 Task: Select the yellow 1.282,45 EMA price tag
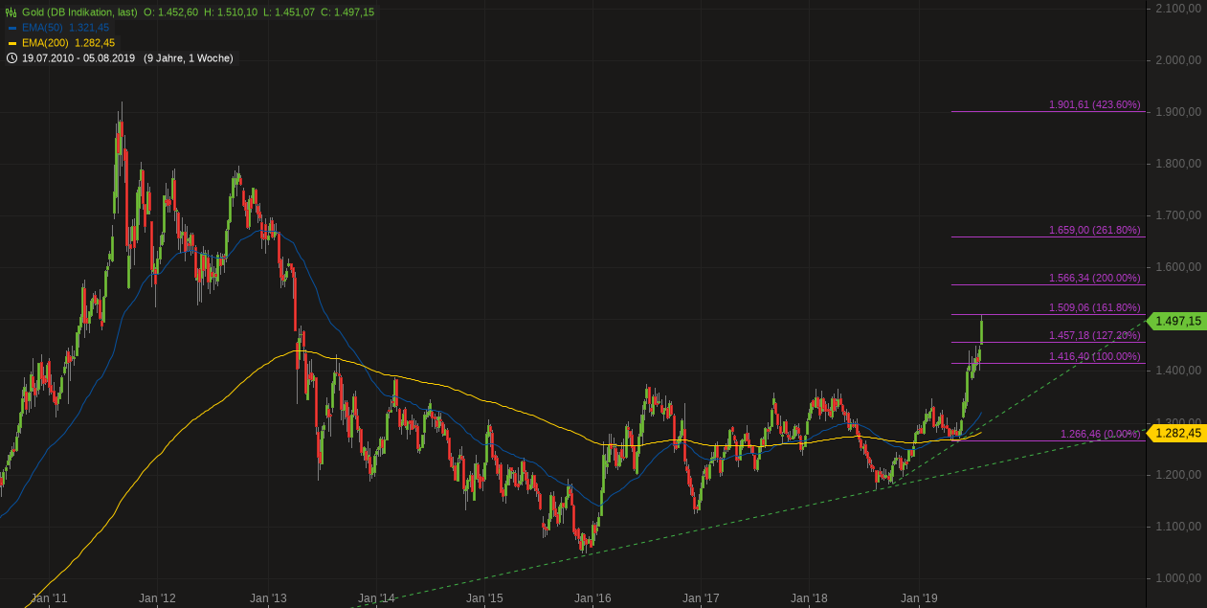[x=1178, y=433]
